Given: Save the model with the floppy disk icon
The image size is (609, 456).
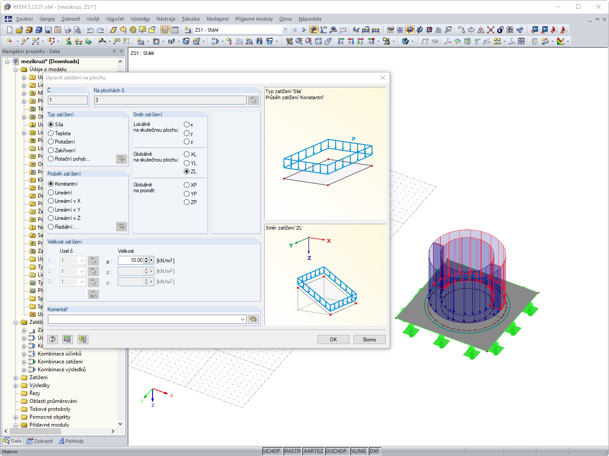Looking at the screenshot, I should click(48, 30).
